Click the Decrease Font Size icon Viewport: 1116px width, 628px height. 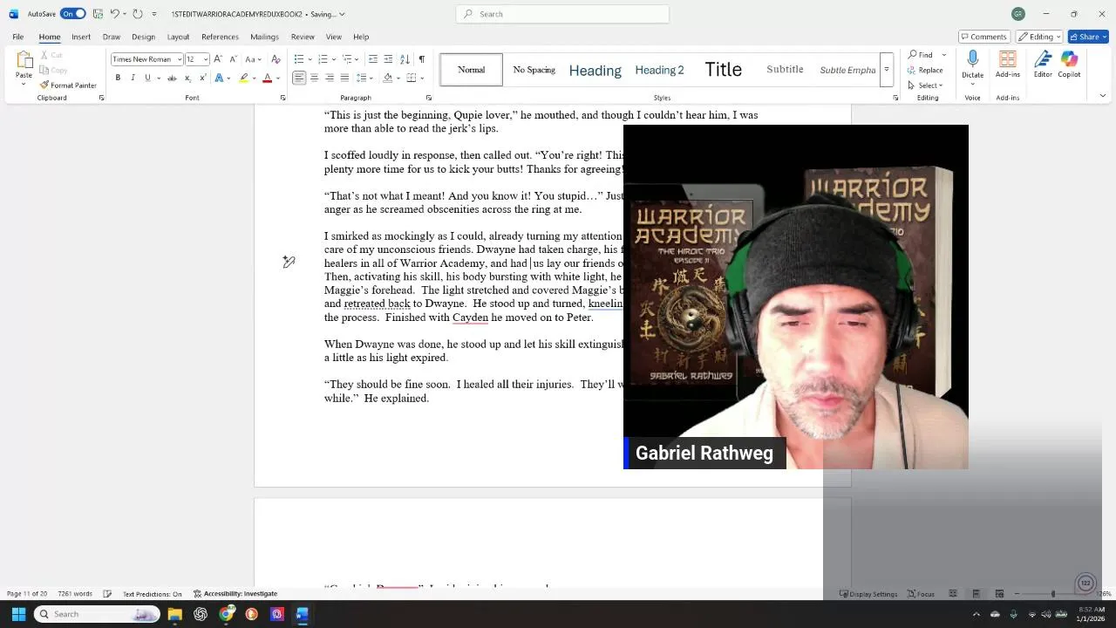pyautogui.click(x=233, y=59)
